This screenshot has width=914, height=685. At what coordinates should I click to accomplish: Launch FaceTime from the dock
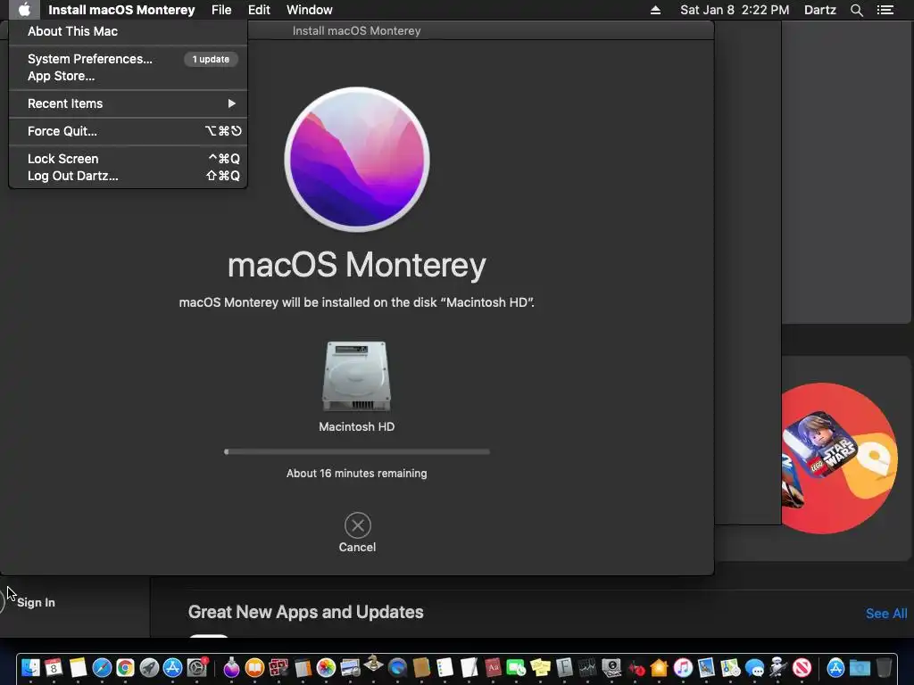pos(517,667)
